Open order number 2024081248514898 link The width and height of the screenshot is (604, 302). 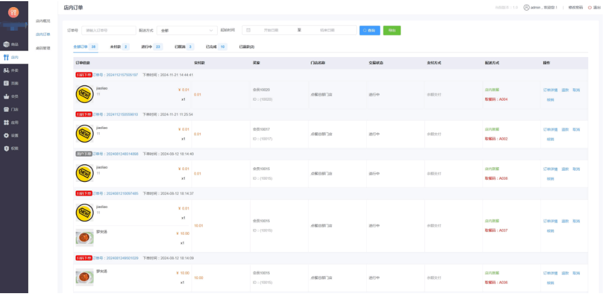pos(115,154)
